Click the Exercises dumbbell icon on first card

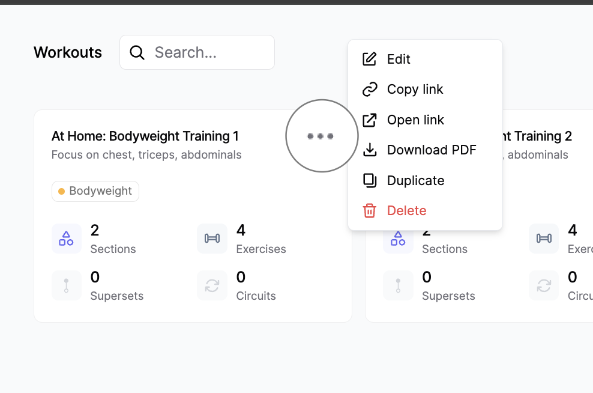click(212, 239)
